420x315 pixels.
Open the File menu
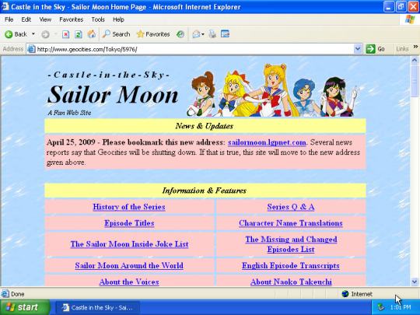[9, 19]
